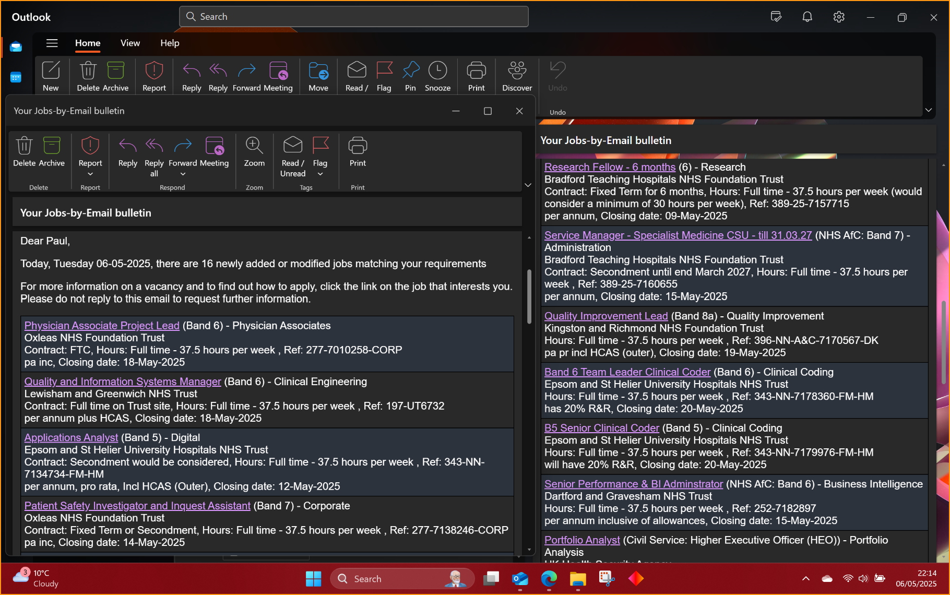Image resolution: width=950 pixels, height=595 pixels.
Task: Click Meeting in the message window ribbon
Action: [x=215, y=152]
